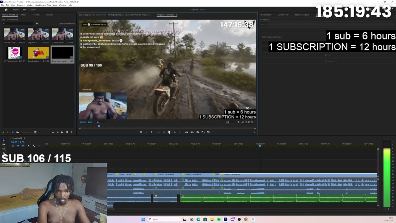Open the Fit zoom level dropdown
This screenshot has width=396, height=223.
pos(101,122)
